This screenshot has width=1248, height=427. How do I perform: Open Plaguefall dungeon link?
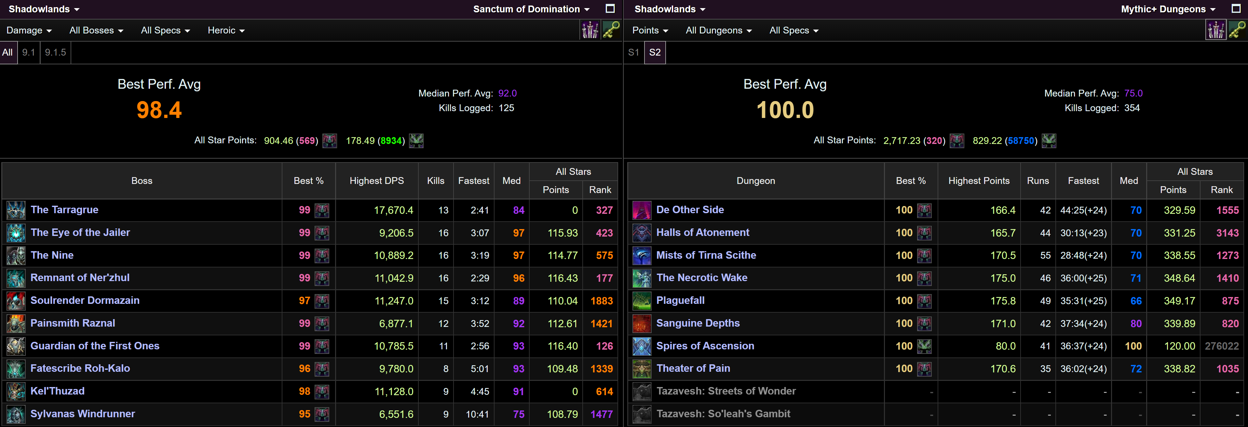coord(681,301)
